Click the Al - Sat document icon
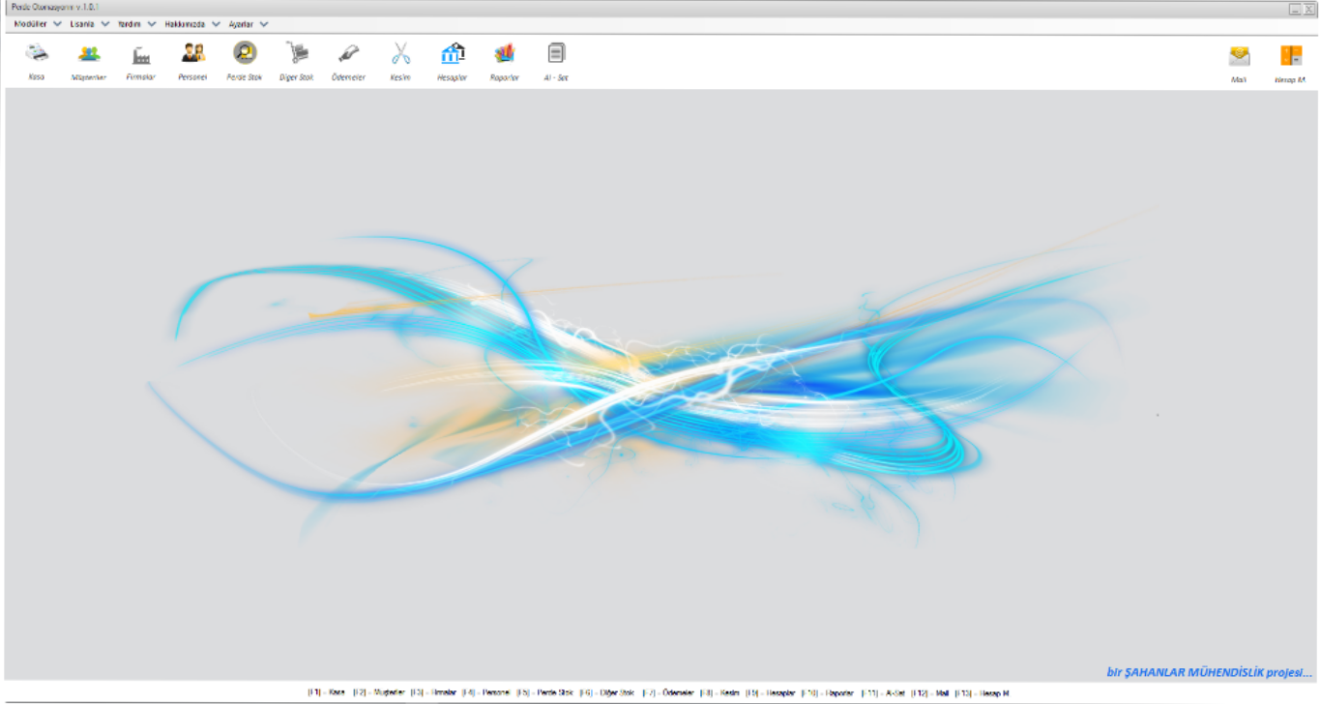The width and height of the screenshot is (1321, 704). pos(556,54)
